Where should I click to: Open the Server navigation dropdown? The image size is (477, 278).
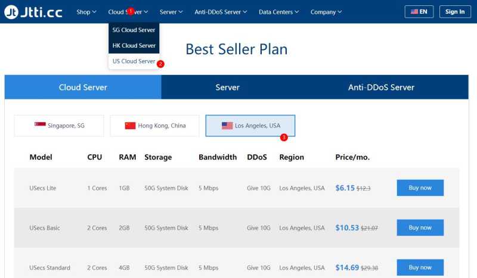(171, 12)
